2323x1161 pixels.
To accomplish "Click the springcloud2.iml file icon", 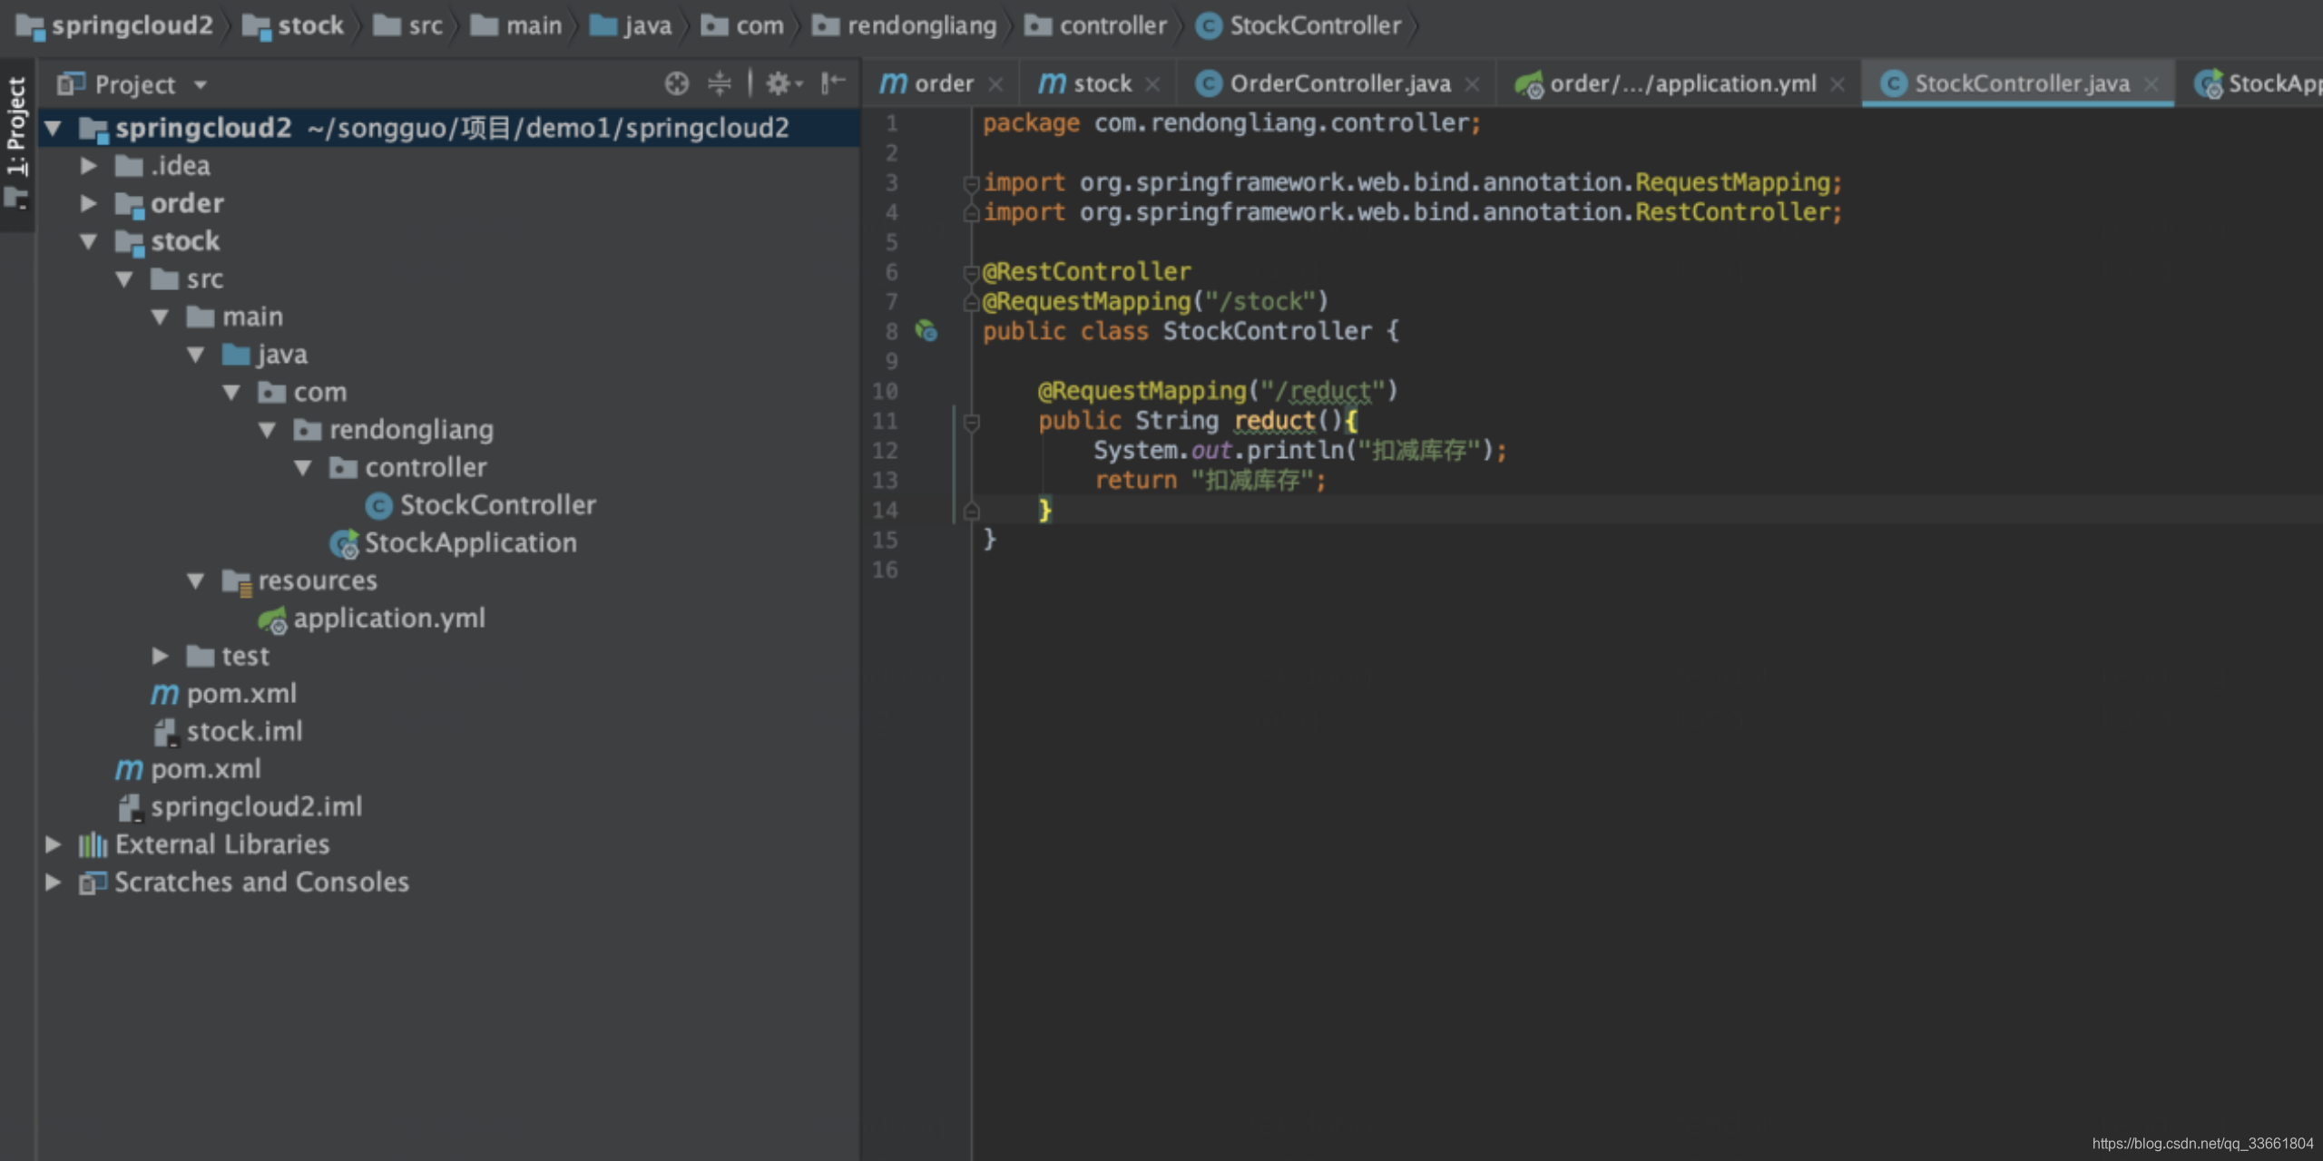I will tap(130, 807).
